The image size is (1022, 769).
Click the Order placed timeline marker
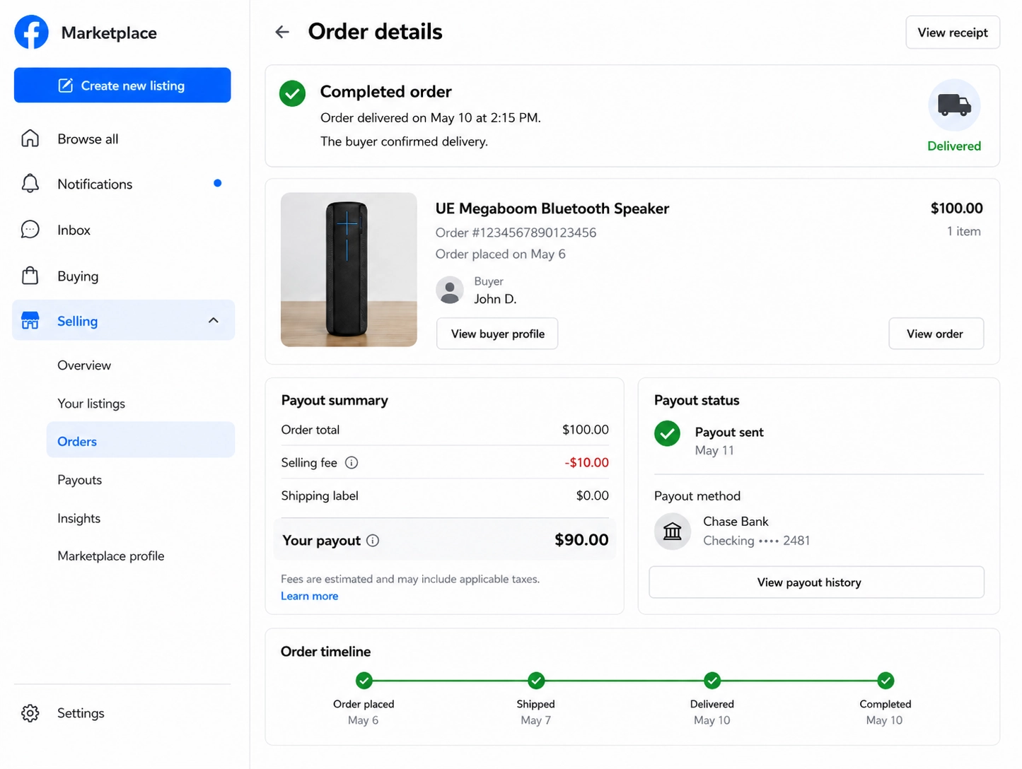tap(364, 681)
